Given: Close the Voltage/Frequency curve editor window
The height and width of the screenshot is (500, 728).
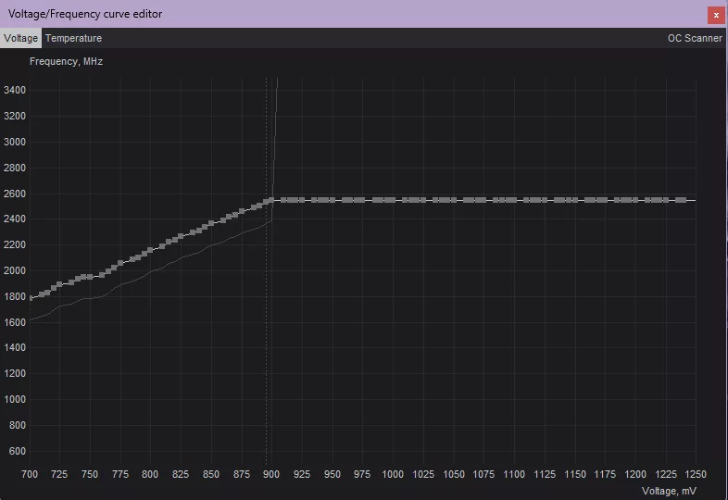Looking at the screenshot, I should pos(715,15).
